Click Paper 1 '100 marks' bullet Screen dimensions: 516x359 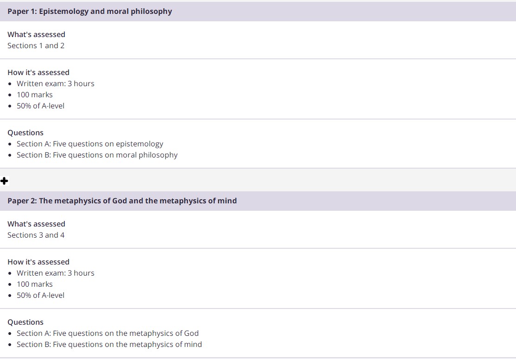[35, 94]
